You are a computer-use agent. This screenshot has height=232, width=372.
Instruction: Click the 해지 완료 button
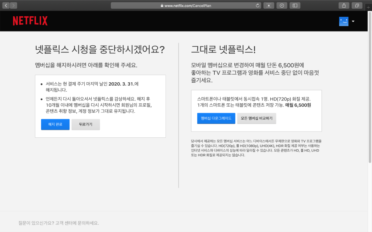point(55,124)
